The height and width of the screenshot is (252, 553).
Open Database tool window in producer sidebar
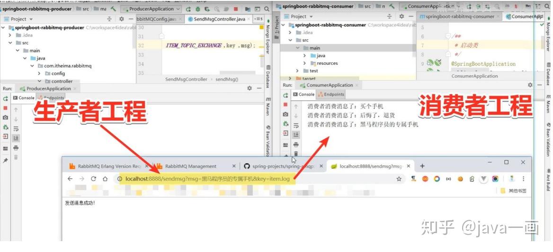point(268,77)
